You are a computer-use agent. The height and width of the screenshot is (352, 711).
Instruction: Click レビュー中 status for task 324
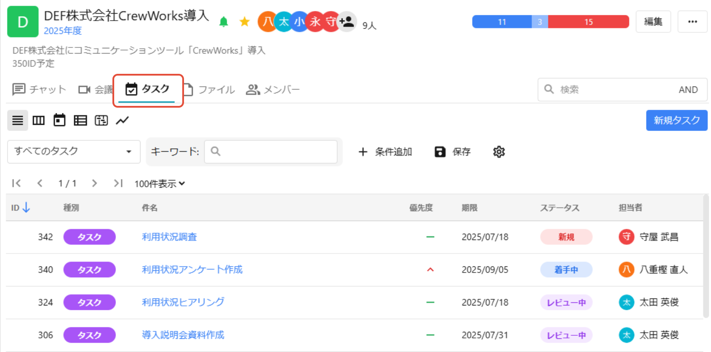coord(567,302)
